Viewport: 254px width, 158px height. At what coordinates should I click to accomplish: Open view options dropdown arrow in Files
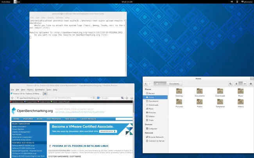[245, 84]
